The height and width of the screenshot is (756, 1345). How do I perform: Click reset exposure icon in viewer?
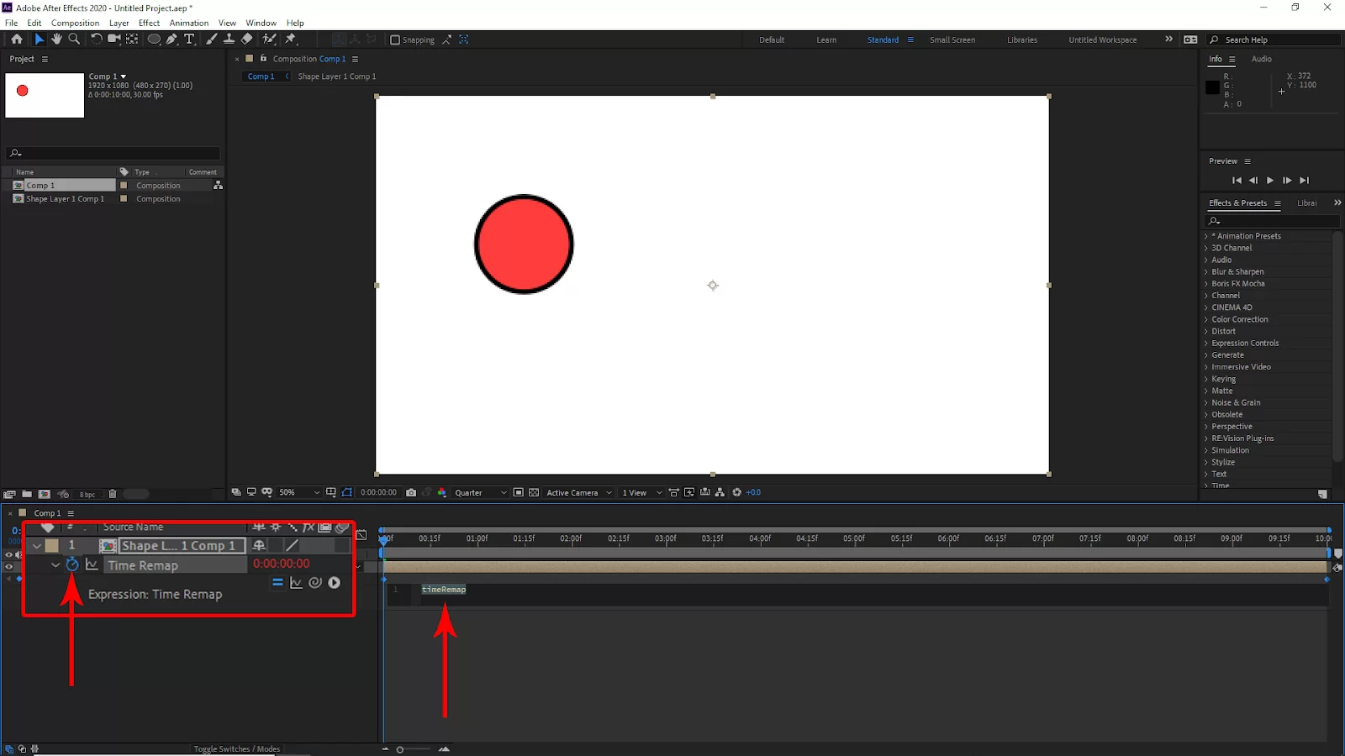[x=737, y=493]
